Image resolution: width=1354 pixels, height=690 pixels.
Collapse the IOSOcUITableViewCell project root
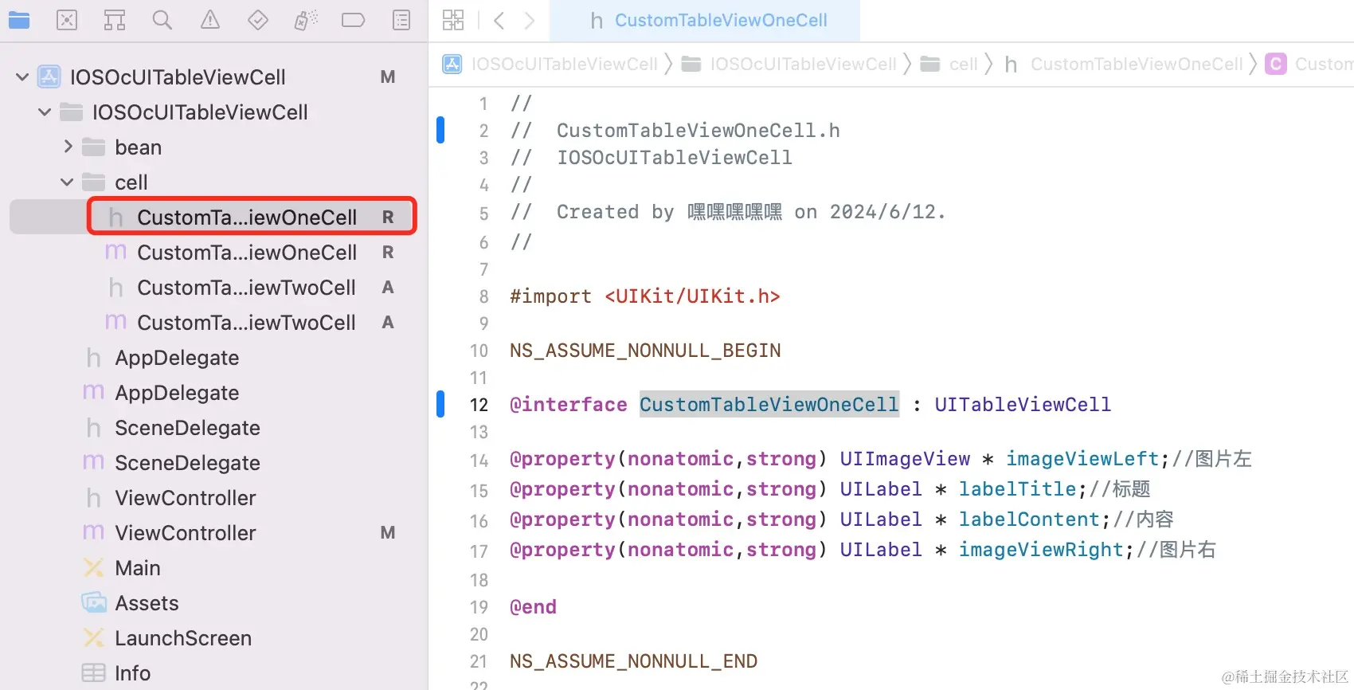[x=22, y=77]
